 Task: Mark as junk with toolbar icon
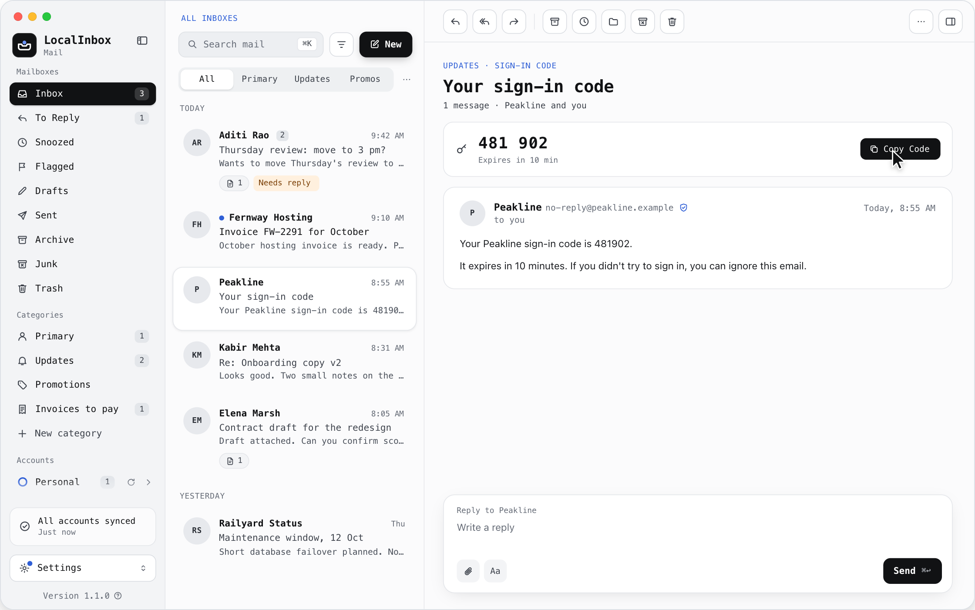pyautogui.click(x=643, y=22)
